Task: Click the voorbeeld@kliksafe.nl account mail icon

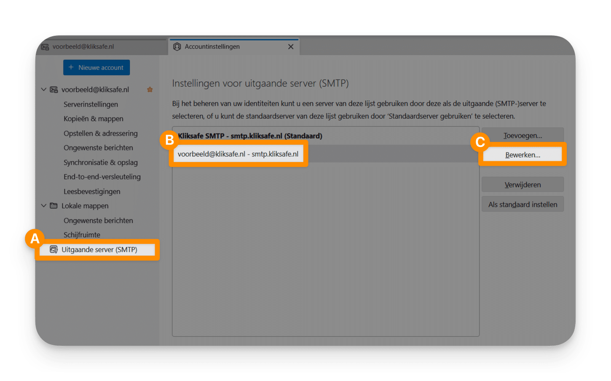Action: click(x=54, y=90)
